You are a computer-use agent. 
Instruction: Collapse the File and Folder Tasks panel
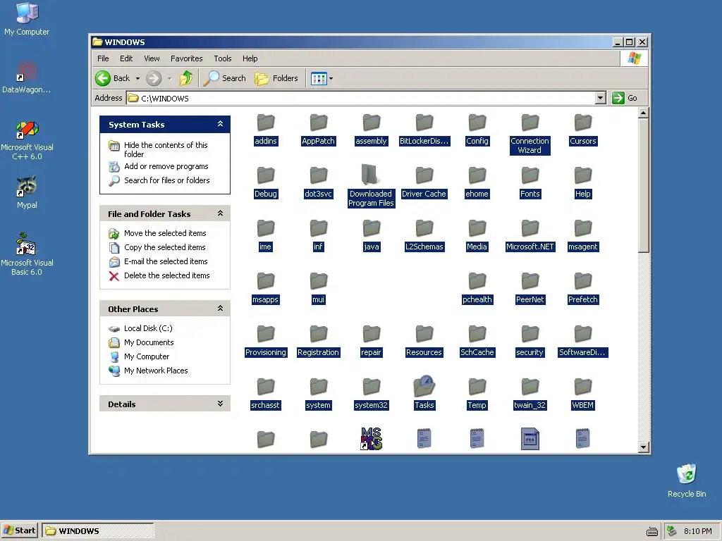[220, 213]
